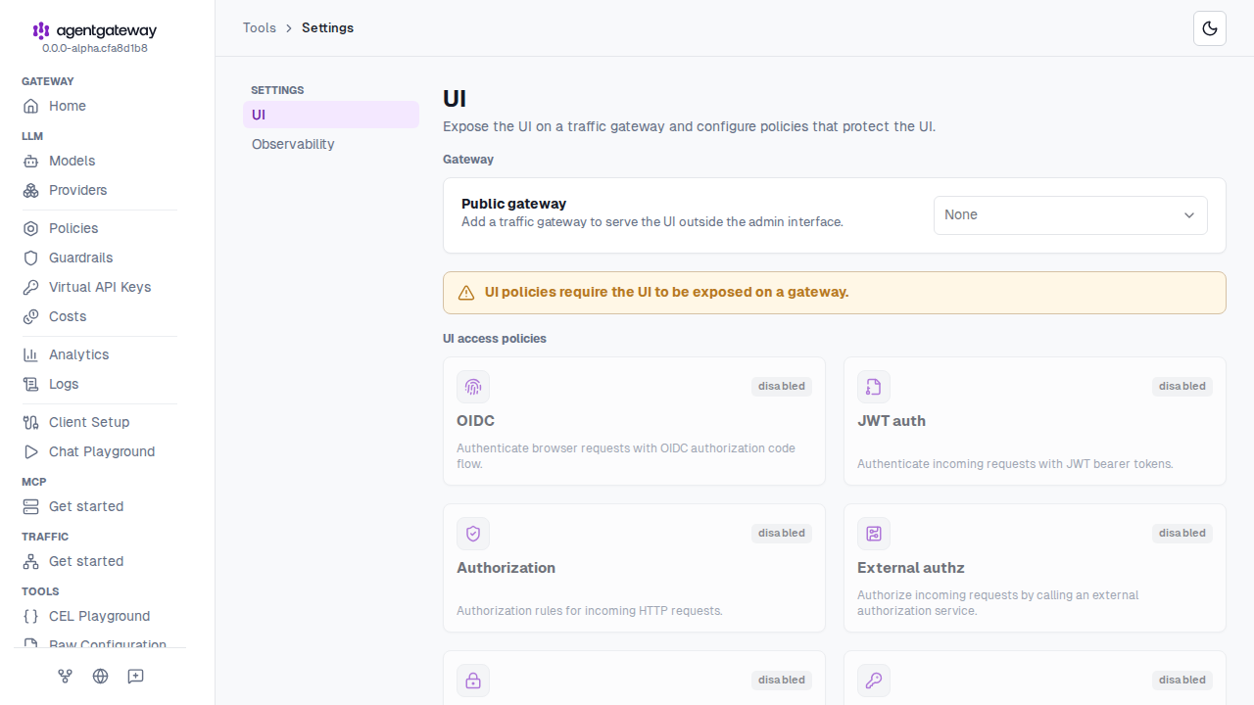Open the Policies page
Screen dimensions: 1254x705
pyautogui.click(x=99, y=228)
